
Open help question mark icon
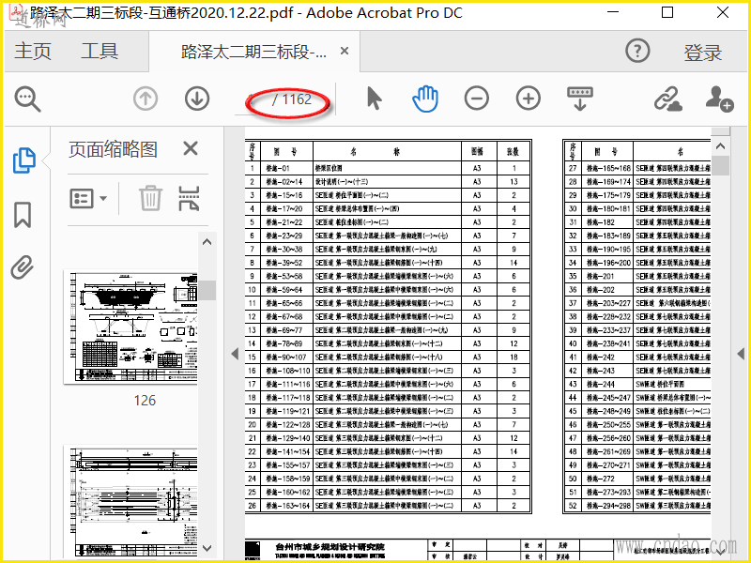point(637,51)
